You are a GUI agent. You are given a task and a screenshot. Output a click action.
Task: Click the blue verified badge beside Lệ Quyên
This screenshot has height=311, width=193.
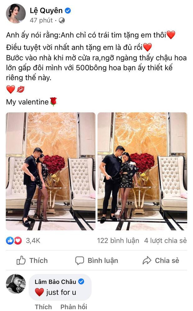(68, 11)
